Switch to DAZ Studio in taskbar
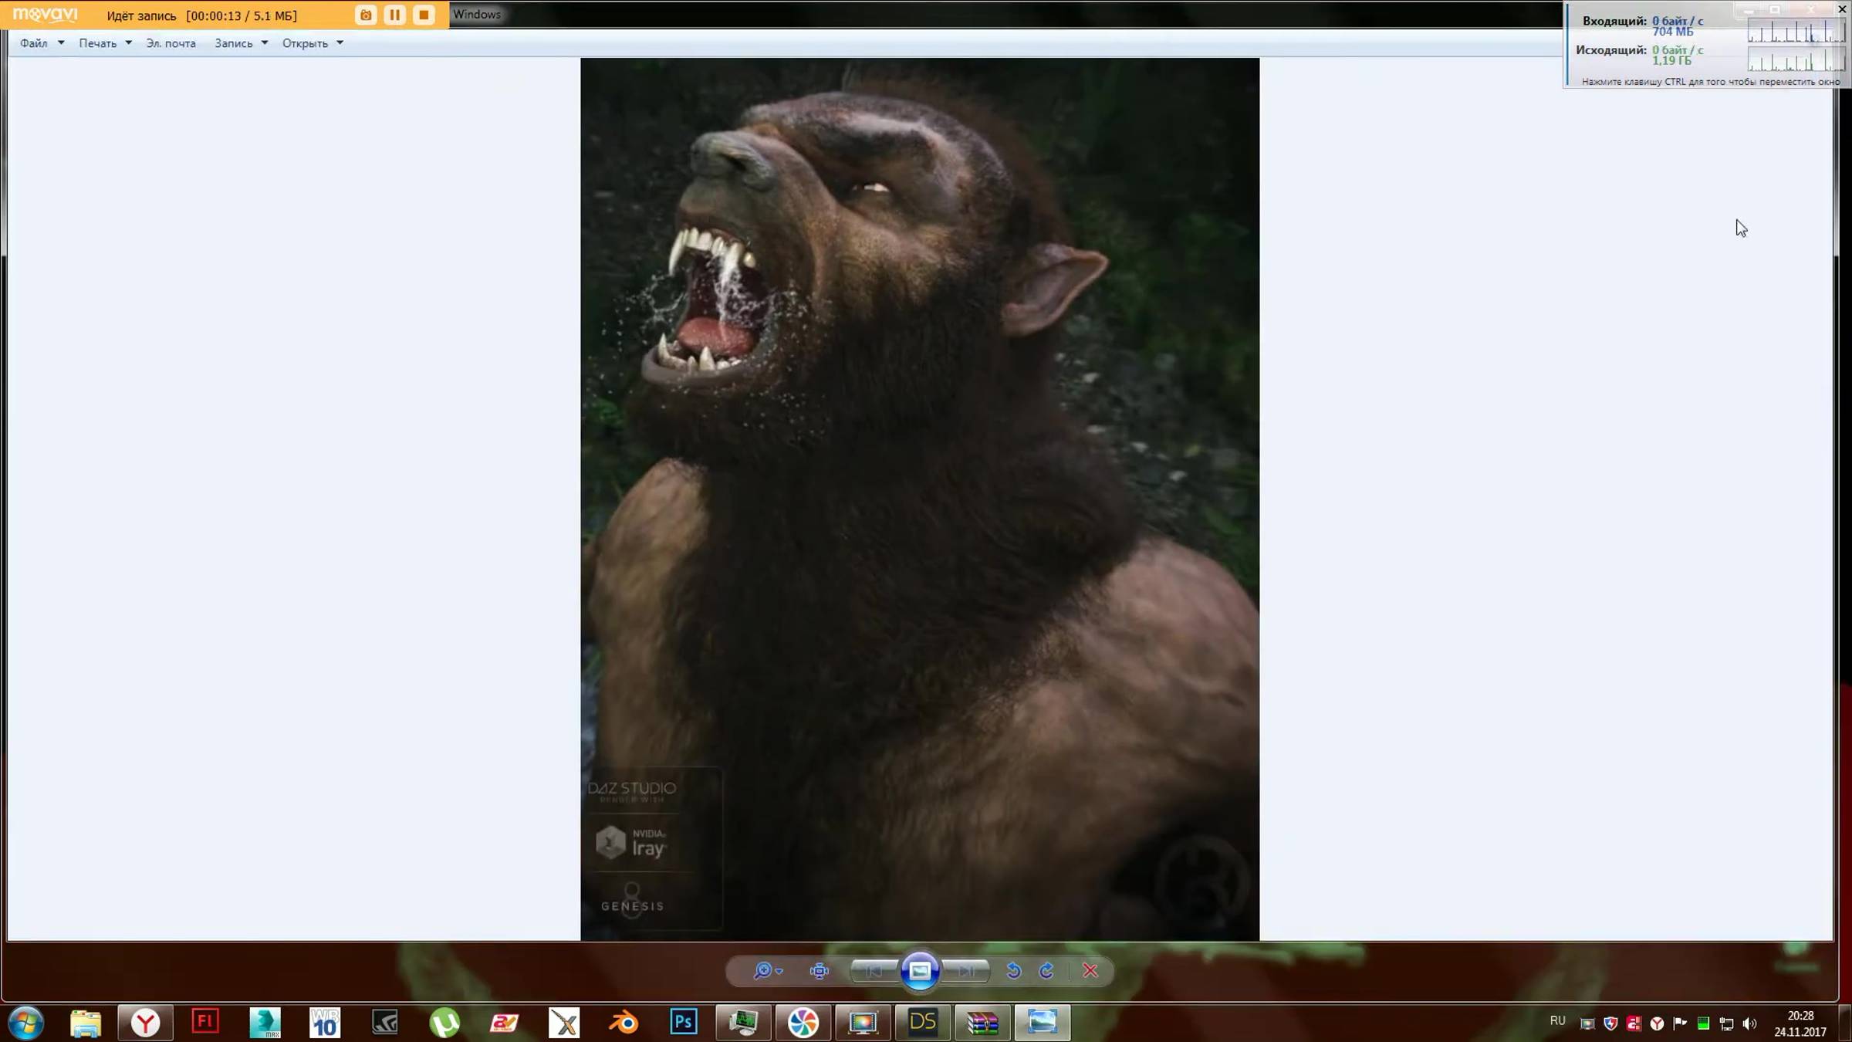Image resolution: width=1852 pixels, height=1042 pixels. [x=923, y=1023]
